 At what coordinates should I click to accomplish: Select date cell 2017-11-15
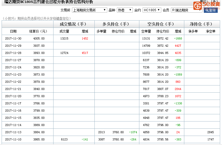click(13, 118)
